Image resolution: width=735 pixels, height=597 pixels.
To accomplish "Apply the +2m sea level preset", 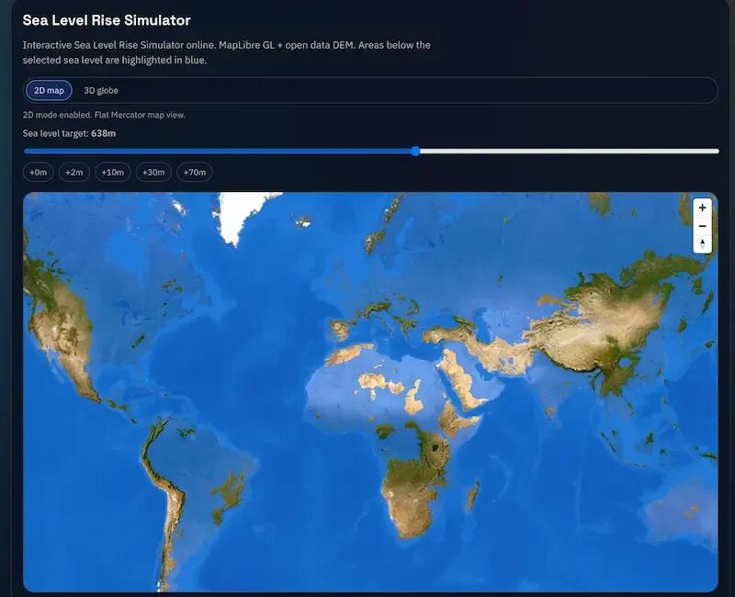I will [x=74, y=172].
